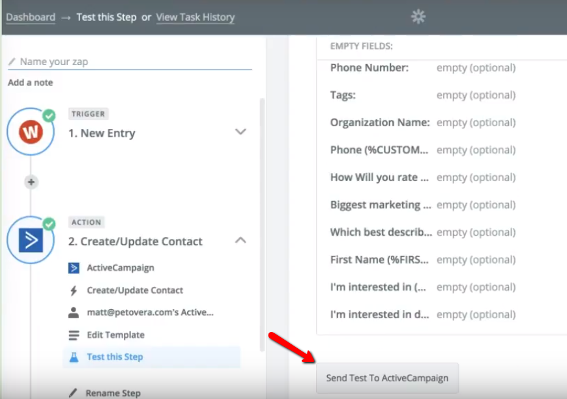Image resolution: width=567 pixels, height=399 pixels.
Task: Click the First Name (%FIRS... field label
Action: 379,260
